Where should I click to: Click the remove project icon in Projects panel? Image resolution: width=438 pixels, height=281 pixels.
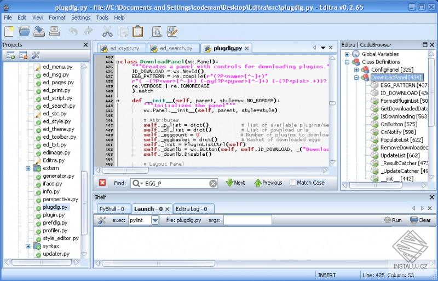23,55
